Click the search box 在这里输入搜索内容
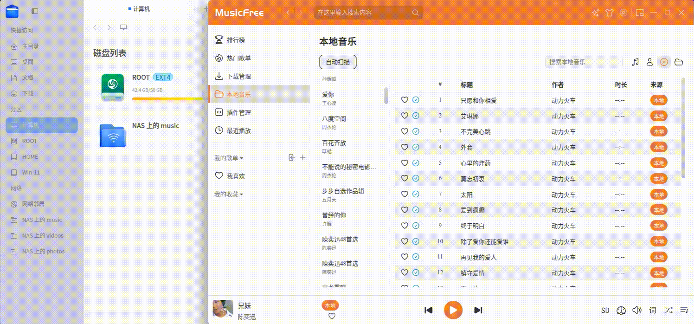 368,13
